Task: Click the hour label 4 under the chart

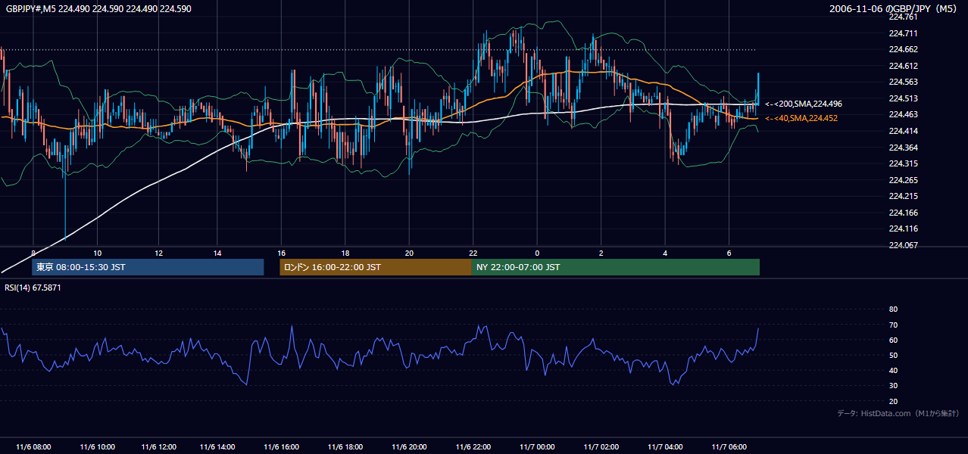Action: tap(664, 253)
